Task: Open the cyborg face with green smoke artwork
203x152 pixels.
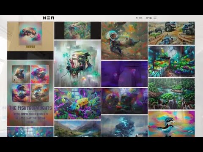Action: tap(77, 64)
